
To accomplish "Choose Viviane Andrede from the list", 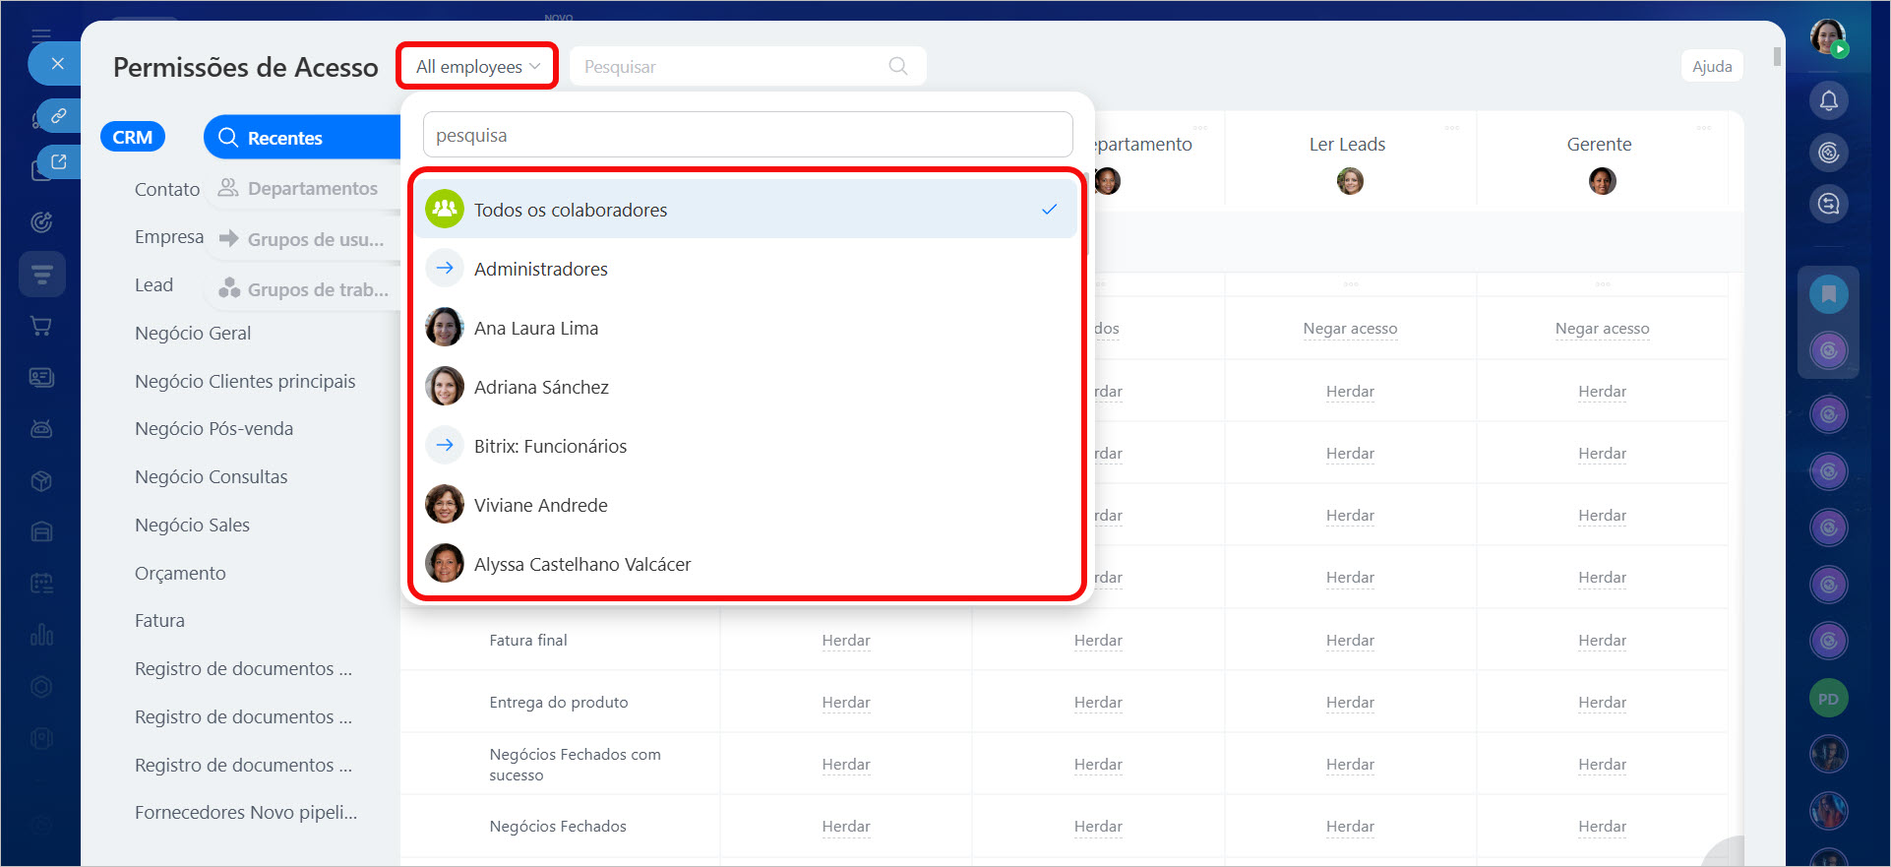I will pos(540,505).
